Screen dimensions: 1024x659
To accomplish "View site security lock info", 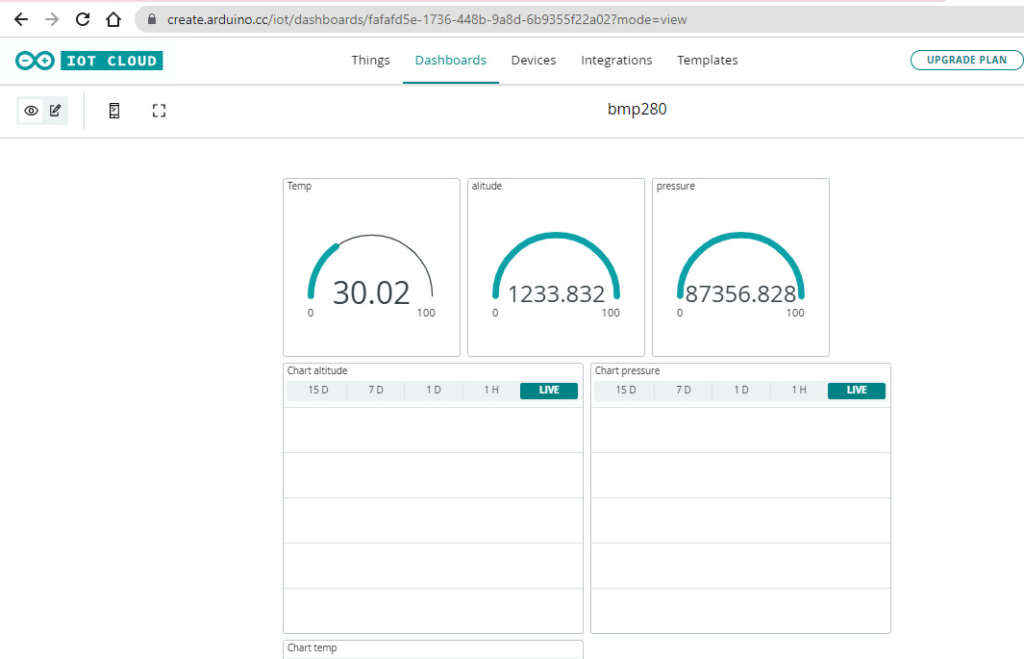I will (152, 19).
